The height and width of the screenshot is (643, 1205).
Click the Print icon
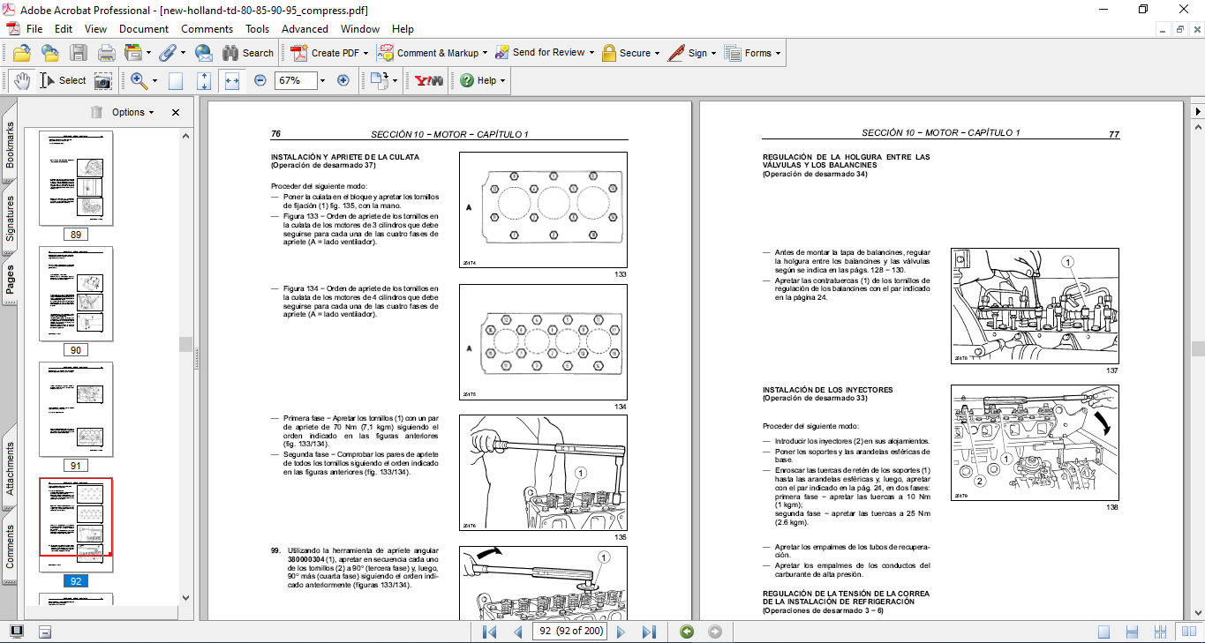(107, 53)
